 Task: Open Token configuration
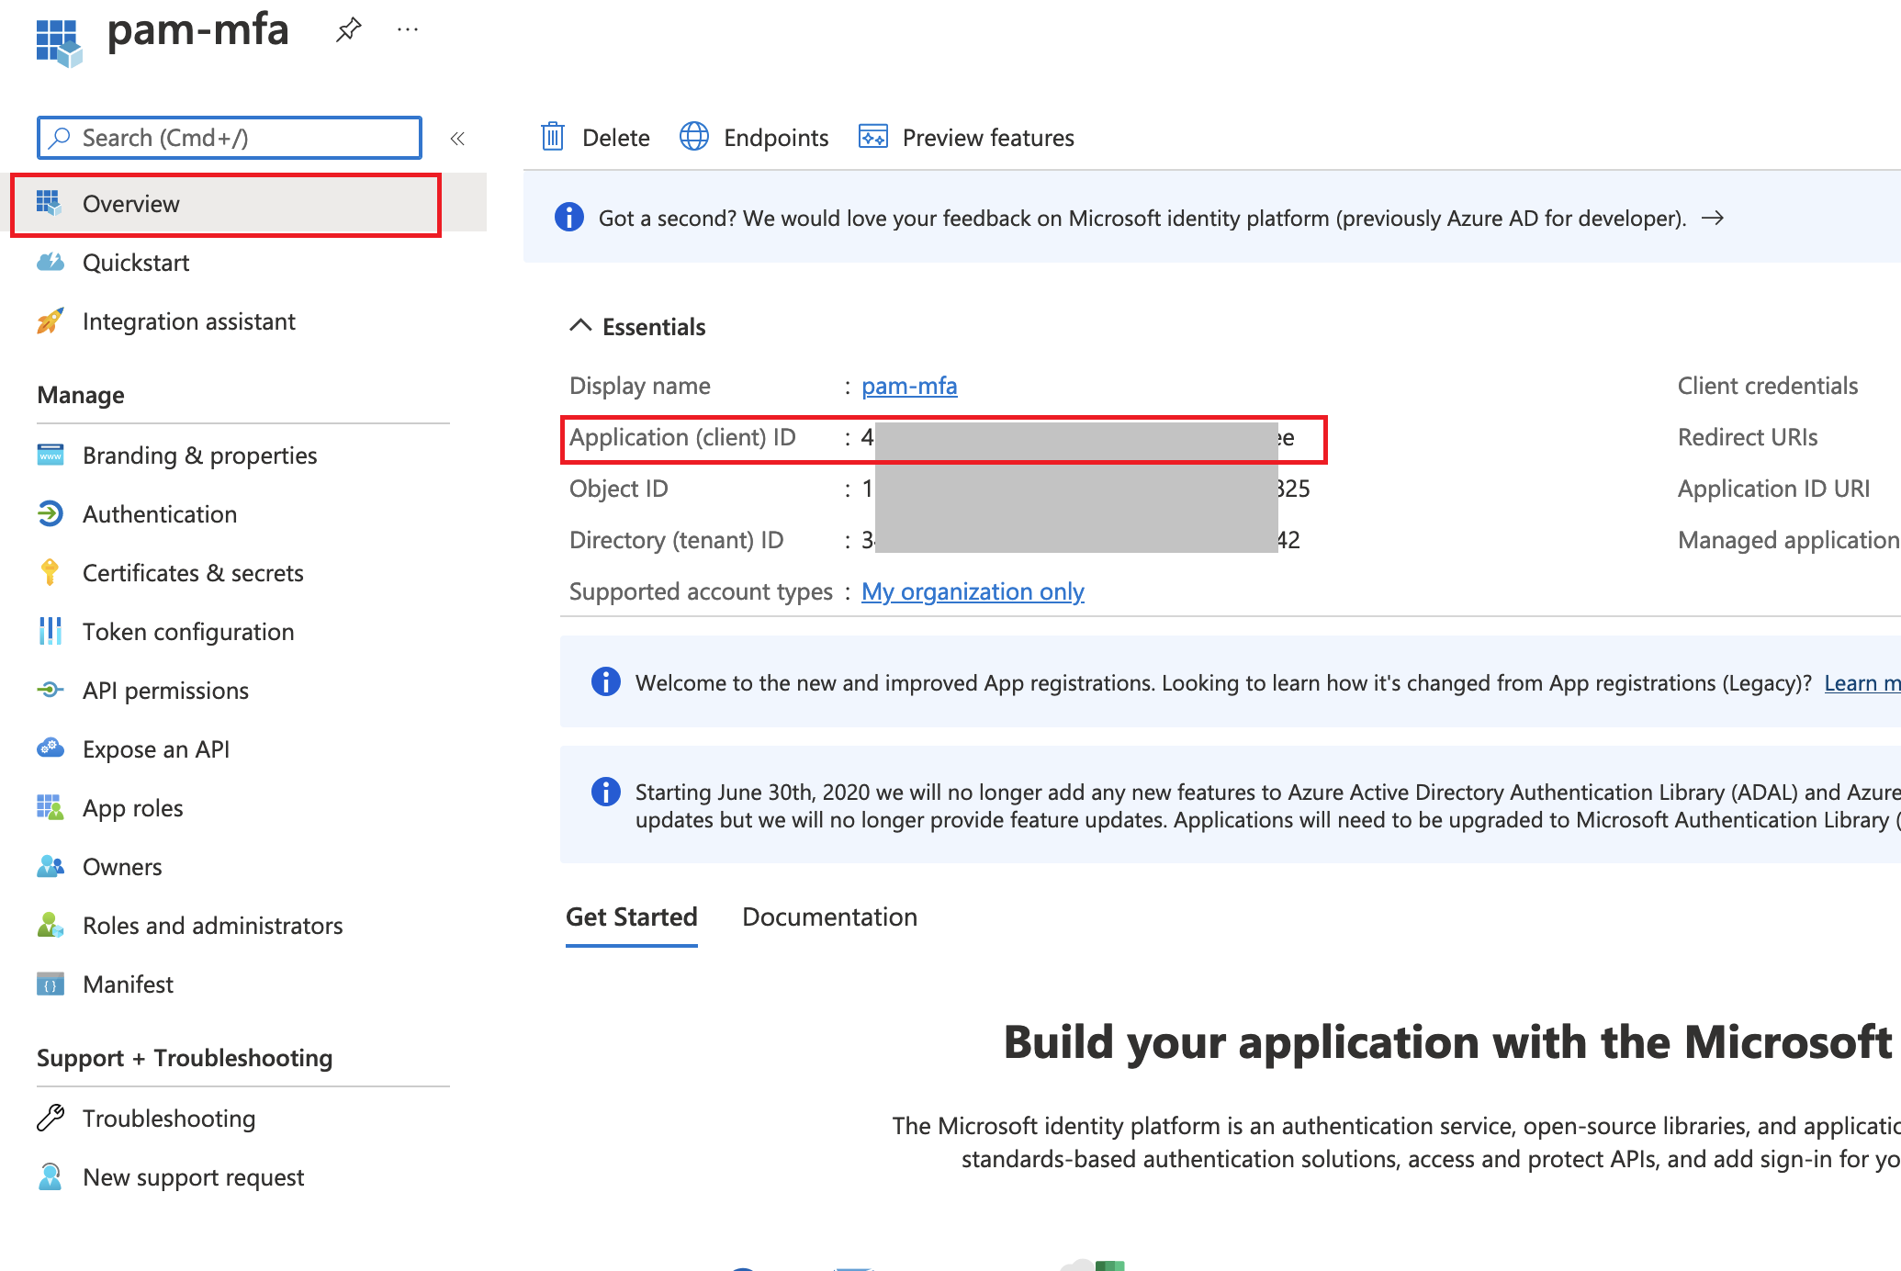[x=188, y=631]
